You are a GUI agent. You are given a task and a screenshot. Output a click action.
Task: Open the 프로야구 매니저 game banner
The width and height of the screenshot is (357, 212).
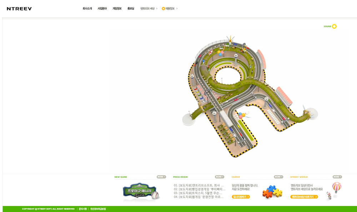pyautogui.click(x=140, y=192)
